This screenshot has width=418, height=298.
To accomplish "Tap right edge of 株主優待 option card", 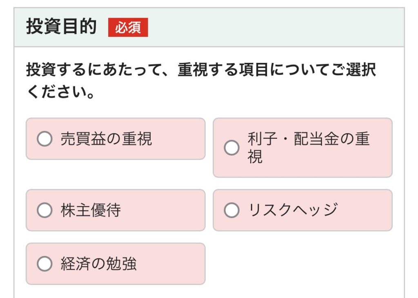I will coord(198,211).
